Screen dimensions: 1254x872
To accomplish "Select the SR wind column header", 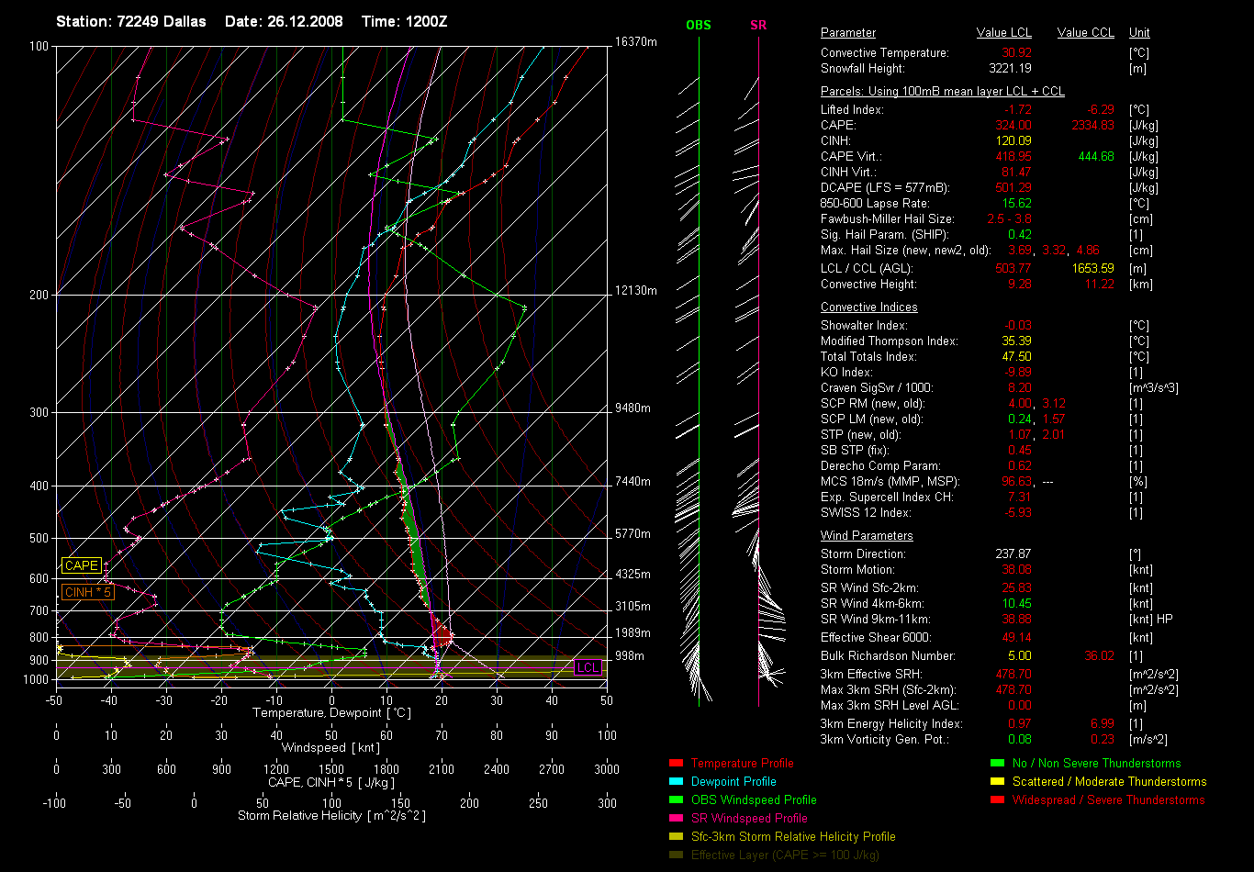I will pos(758,26).
